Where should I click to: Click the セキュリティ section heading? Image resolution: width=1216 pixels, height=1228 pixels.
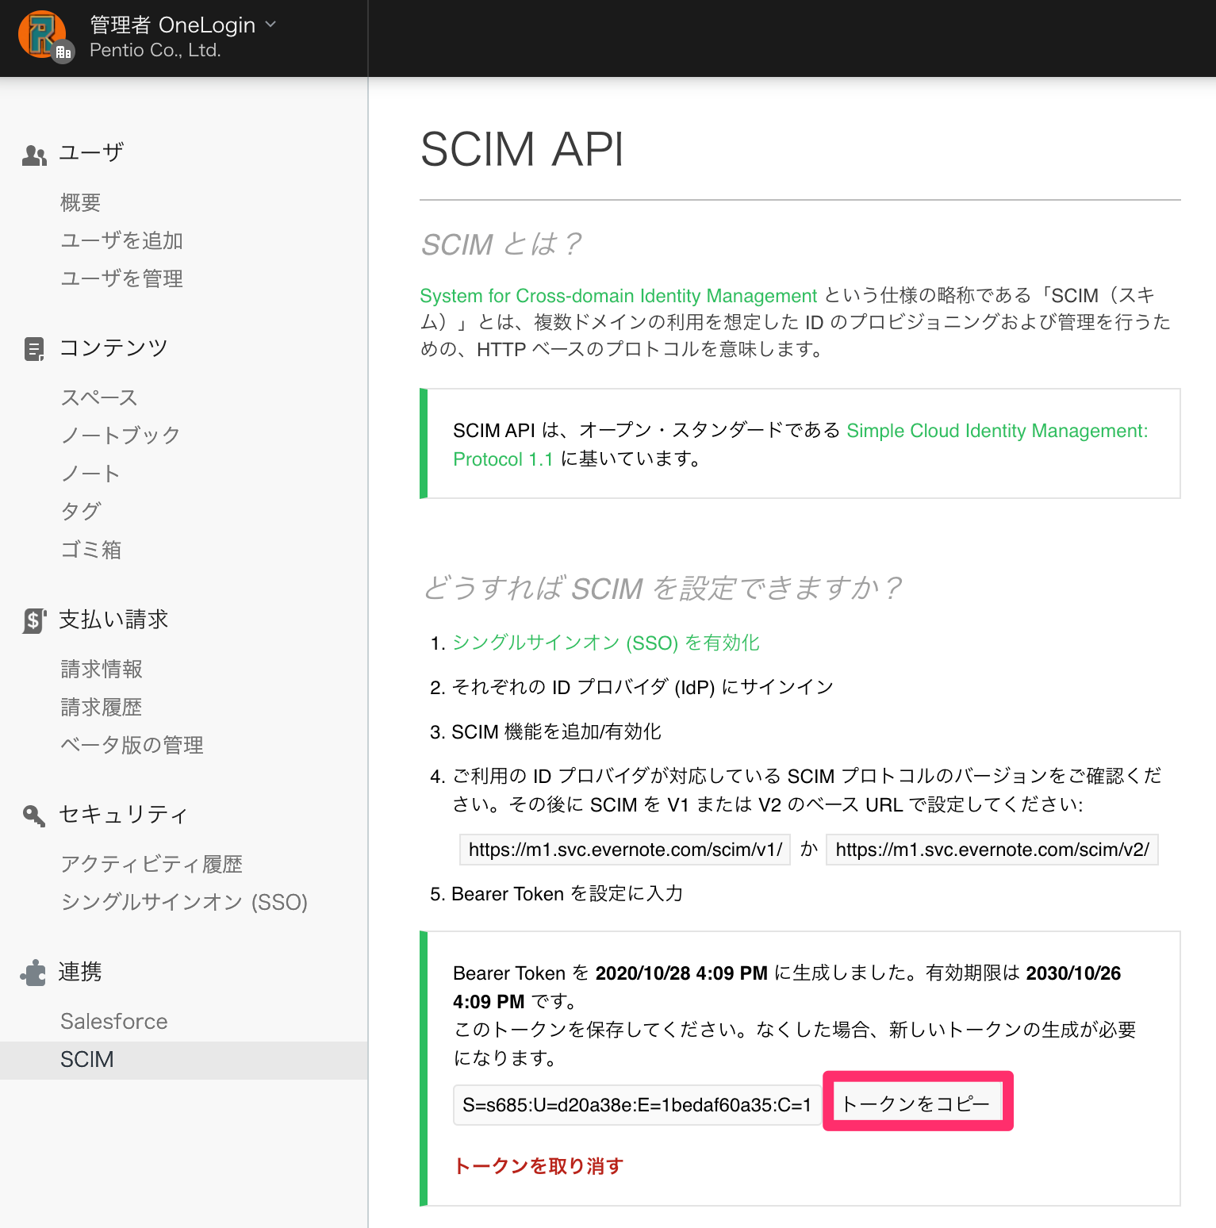[x=124, y=814]
